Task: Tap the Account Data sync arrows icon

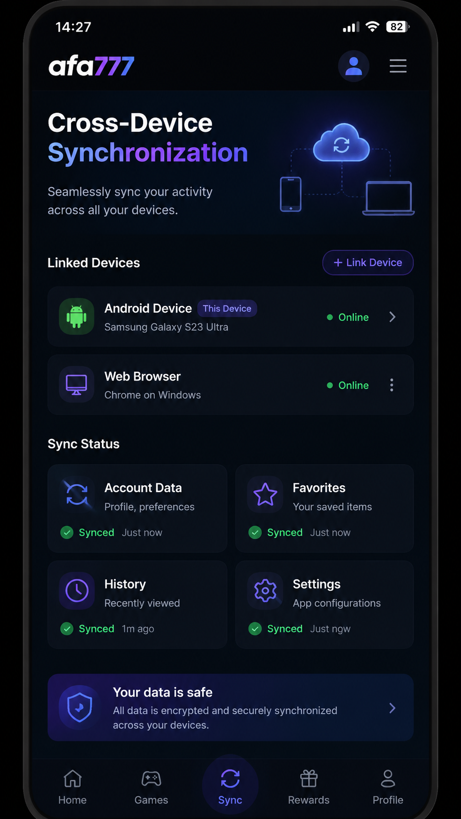Action: pyautogui.click(x=77, y=494)
